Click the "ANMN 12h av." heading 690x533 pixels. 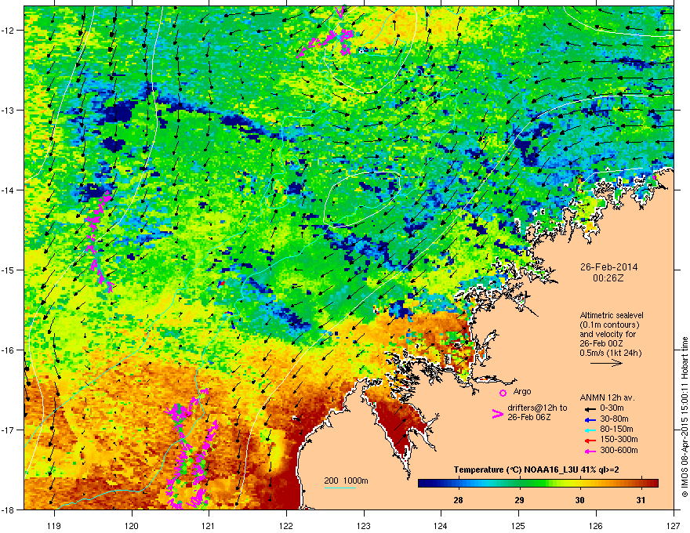(607, 397)
